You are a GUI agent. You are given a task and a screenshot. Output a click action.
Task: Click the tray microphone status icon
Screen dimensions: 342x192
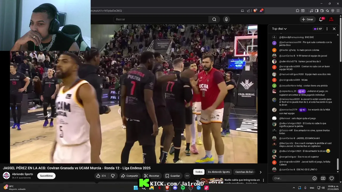point(305,188)
